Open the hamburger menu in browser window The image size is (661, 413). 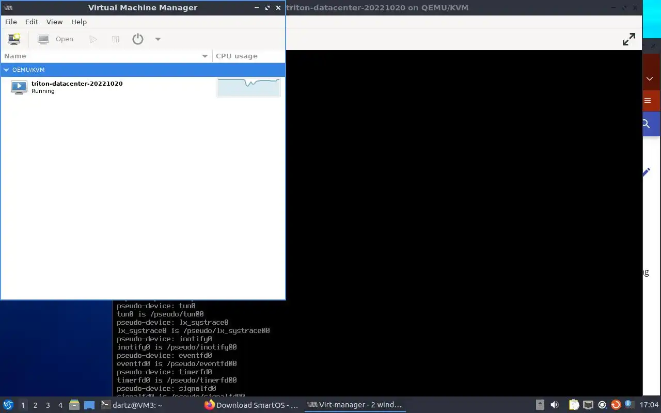(648, 101)
